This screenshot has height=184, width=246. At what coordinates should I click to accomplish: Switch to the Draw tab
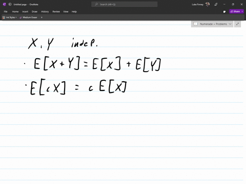(34, 12)
